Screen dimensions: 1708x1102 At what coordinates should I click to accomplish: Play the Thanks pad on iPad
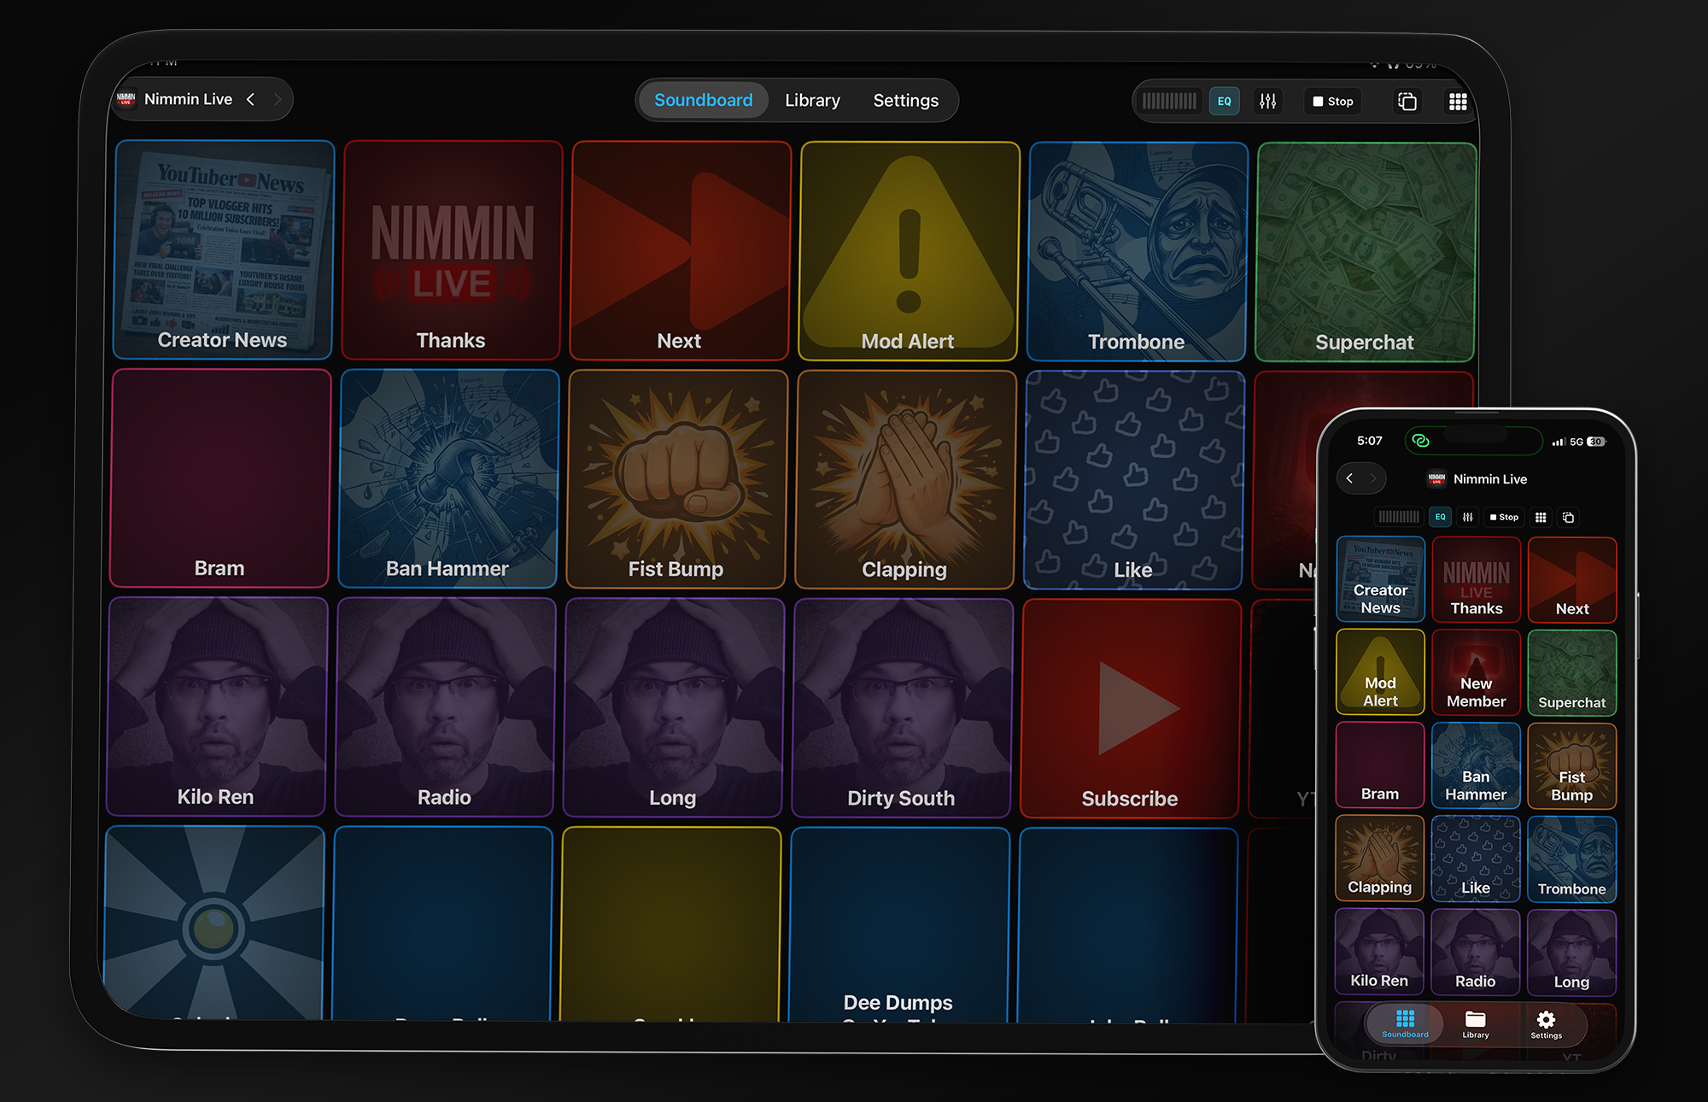[x=452, y=250]
